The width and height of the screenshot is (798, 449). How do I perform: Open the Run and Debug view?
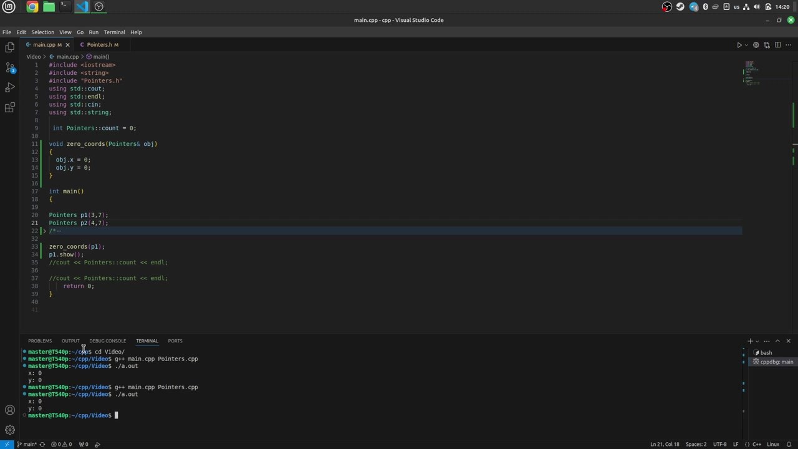[10, 87]
